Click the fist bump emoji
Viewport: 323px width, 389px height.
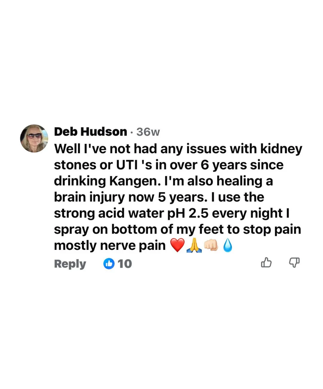(211, 245)
